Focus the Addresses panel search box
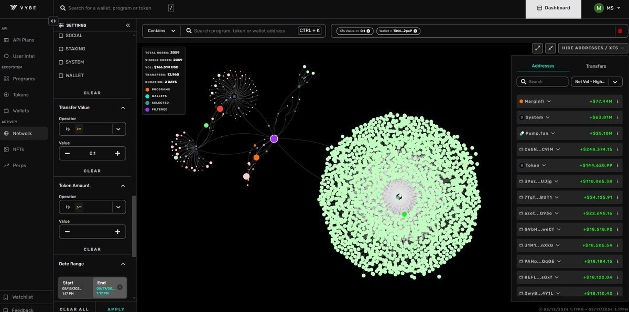 click(543, 82)
